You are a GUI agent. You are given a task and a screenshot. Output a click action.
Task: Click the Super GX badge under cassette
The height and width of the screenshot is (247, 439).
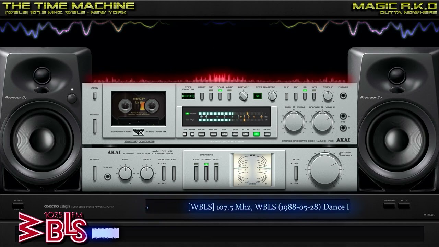(x=139, y=132)
